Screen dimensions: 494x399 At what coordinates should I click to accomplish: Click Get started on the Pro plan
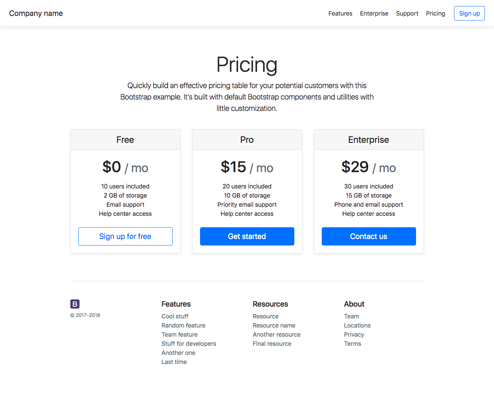[247, 236]
